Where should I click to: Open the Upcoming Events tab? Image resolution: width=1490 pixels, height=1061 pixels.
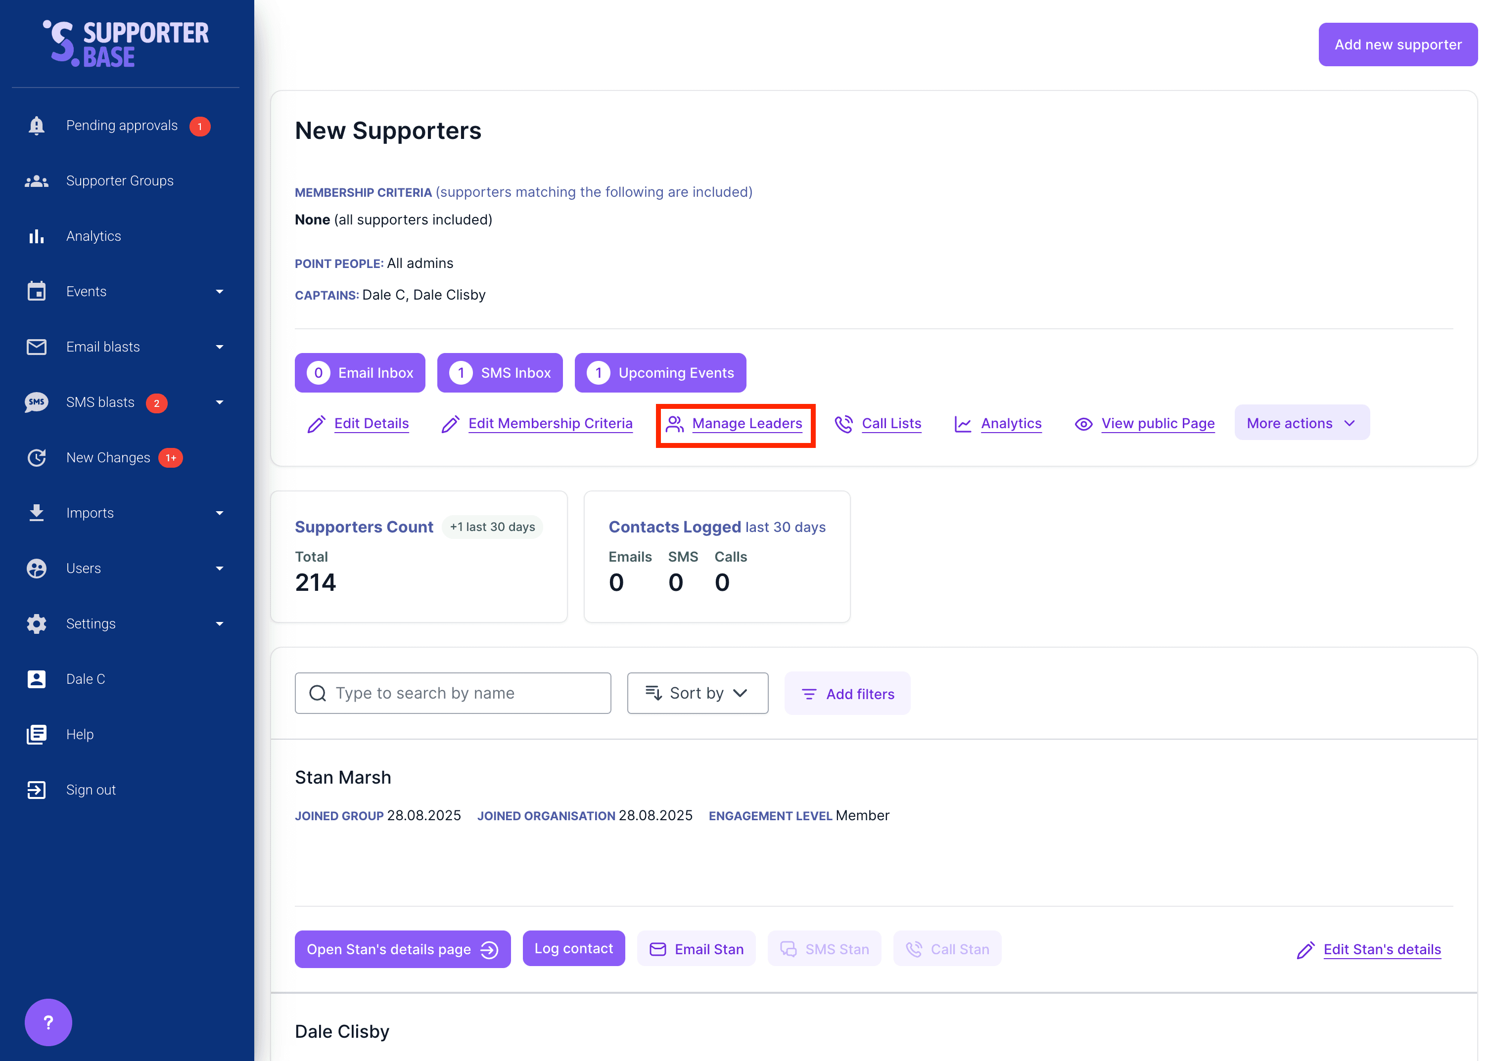[x=660, y=373]
